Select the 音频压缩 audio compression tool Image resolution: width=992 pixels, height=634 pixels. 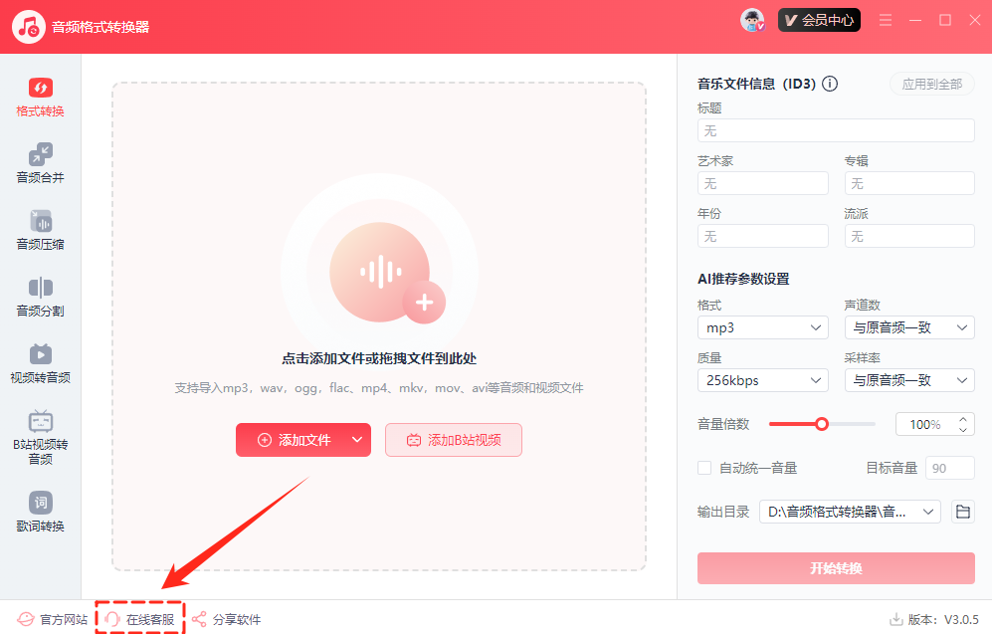click(40, 230)
